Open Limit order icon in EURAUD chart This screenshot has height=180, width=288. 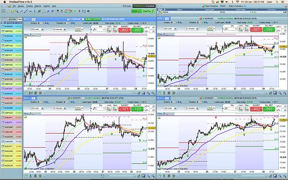coord(241,29)
